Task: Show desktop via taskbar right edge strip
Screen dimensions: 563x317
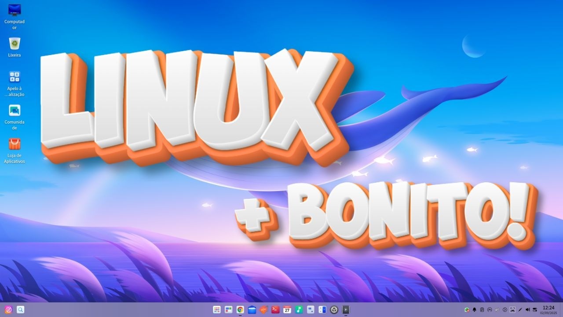Action: 561,310
